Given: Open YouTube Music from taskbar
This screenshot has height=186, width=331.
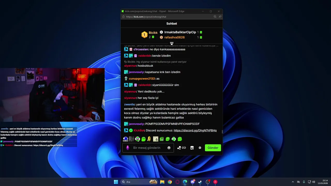Looking at the screenshot, I should tap(215, 182).
